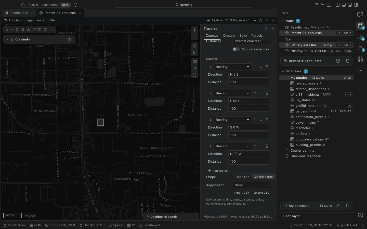Screen dimensions: 367x229
Task: Switch to Engineering mode
Action: 50,5
